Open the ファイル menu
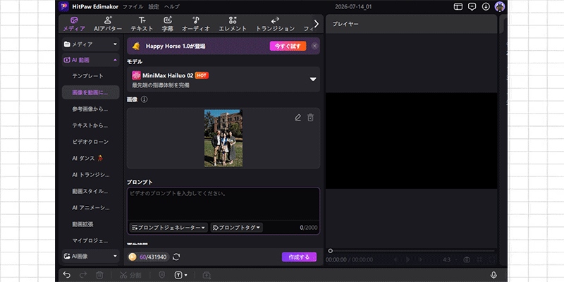 point(133,6)
